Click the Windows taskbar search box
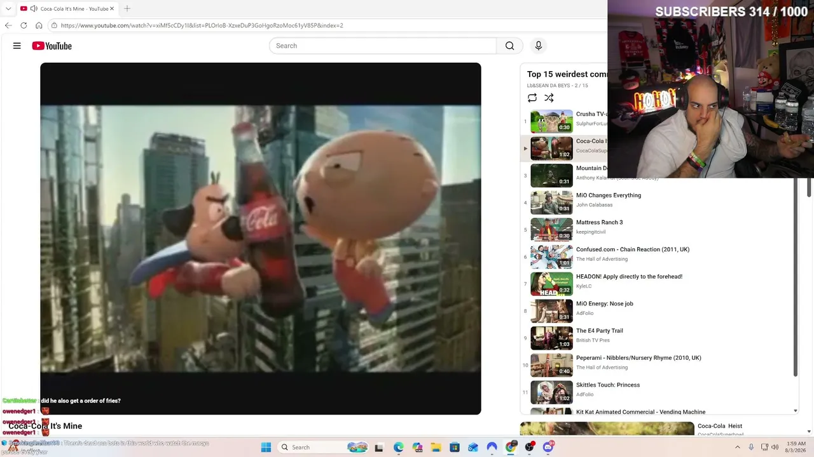This screenshot has height=457, width=814. 324,447
